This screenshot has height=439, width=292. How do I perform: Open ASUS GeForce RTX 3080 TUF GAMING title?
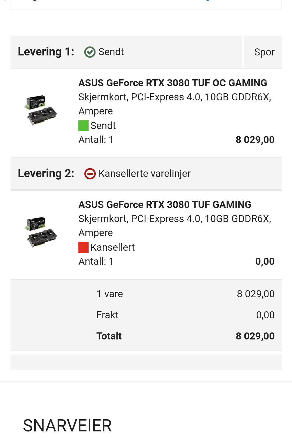click(165, 205)
